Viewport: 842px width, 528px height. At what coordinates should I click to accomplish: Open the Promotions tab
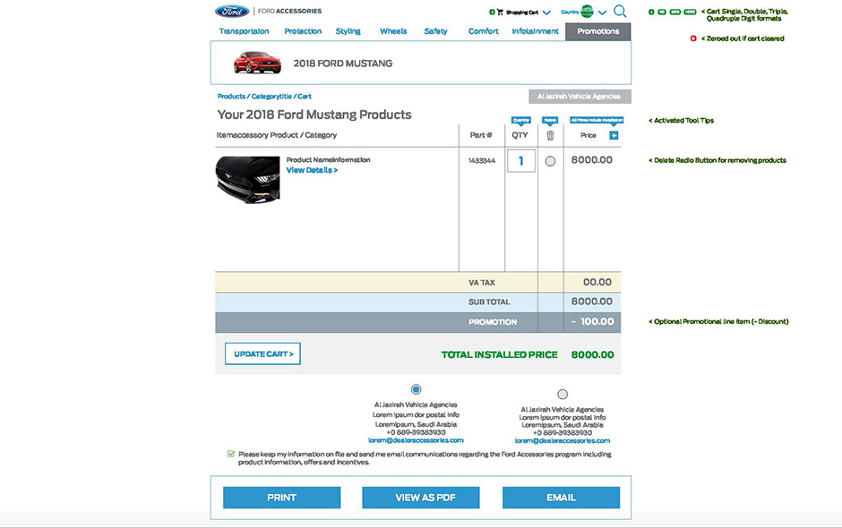point(598,31)
